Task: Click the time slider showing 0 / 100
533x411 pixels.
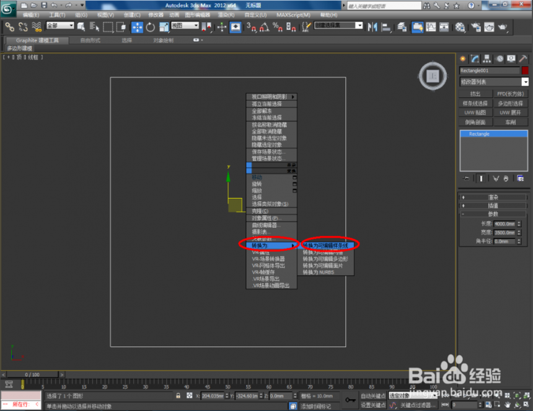Action: (32, 374)
